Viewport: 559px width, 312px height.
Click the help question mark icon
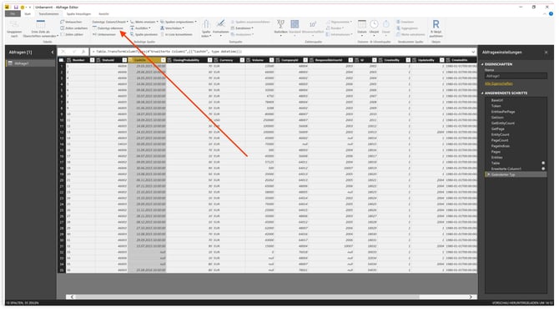(x=551, y=14)
